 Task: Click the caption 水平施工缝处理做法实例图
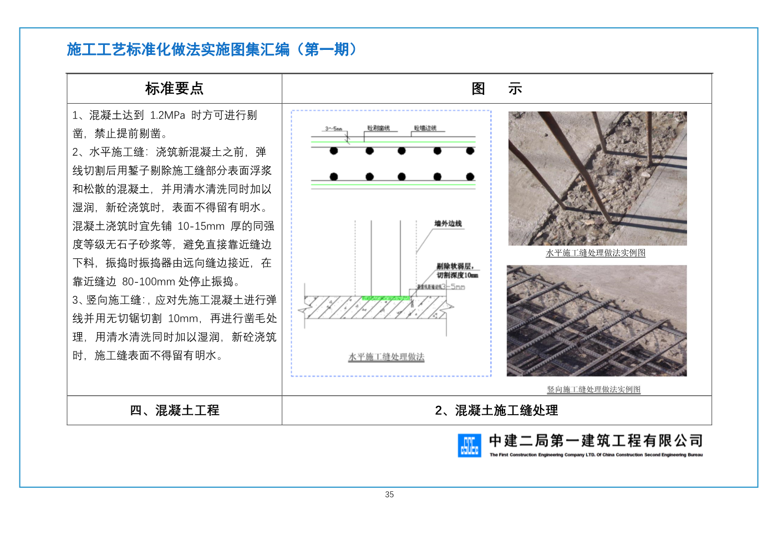click(x=596, y=253)
